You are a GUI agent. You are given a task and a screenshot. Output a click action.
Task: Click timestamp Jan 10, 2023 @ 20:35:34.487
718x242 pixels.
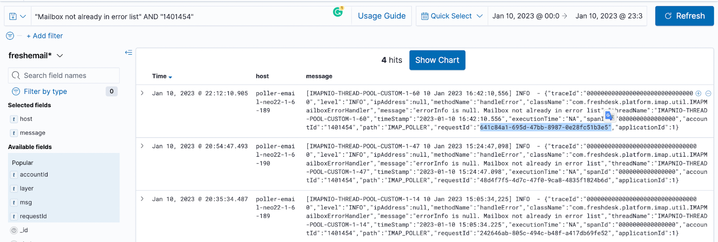tap(200, 199)
